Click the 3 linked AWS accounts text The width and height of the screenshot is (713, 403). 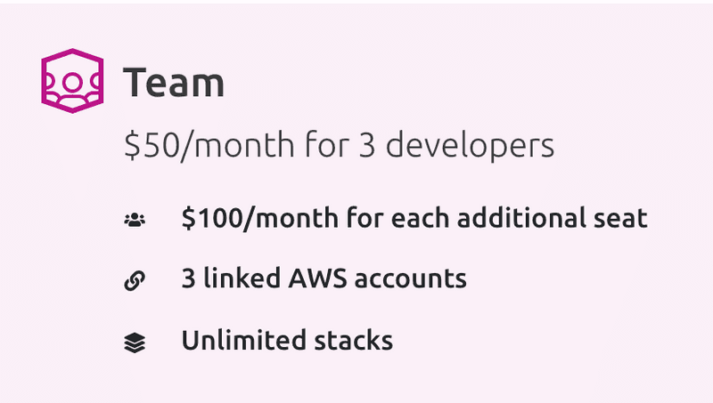[x=324, y=278]
